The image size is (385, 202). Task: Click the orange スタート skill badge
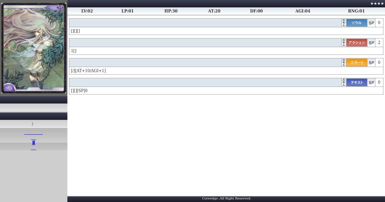click(356, 63)
